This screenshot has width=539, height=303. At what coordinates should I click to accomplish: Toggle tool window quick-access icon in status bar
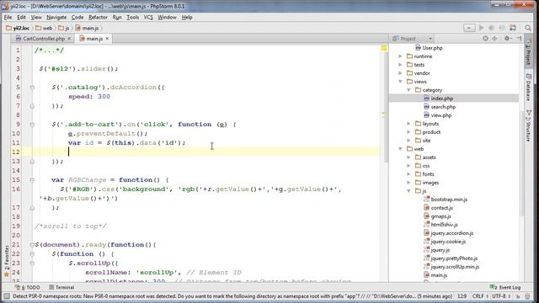[6, 296]
